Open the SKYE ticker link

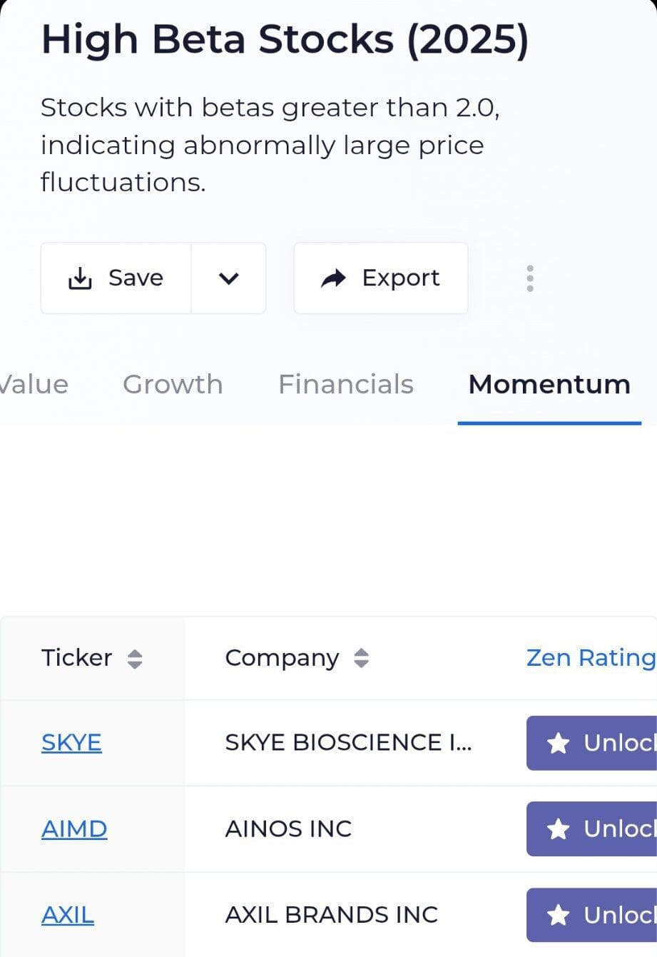point(71,743)
